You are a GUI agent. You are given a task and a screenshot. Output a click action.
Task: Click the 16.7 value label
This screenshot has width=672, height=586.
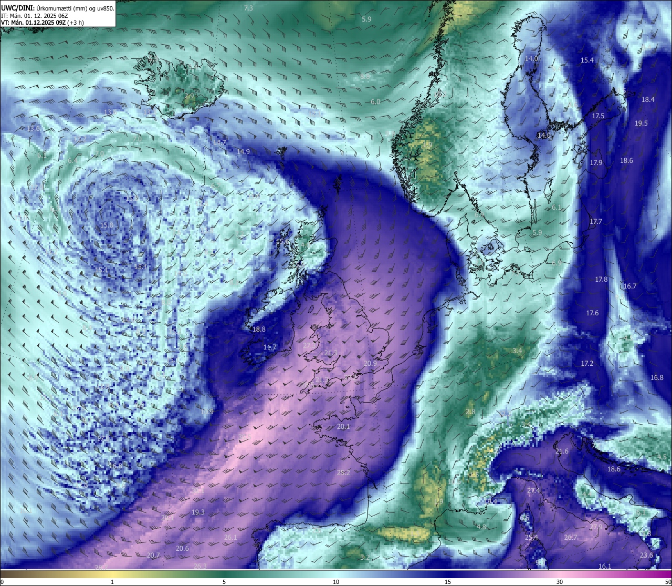630,286
